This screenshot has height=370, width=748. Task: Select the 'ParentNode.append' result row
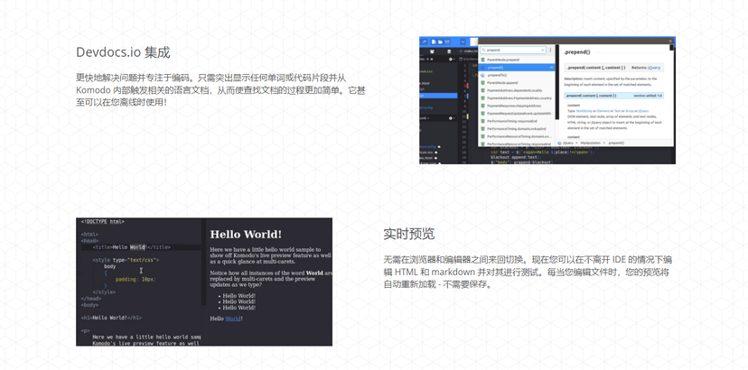click(517, 83)
